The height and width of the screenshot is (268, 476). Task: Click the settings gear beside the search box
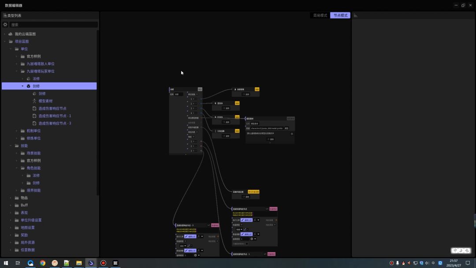[x=5, y=25]
